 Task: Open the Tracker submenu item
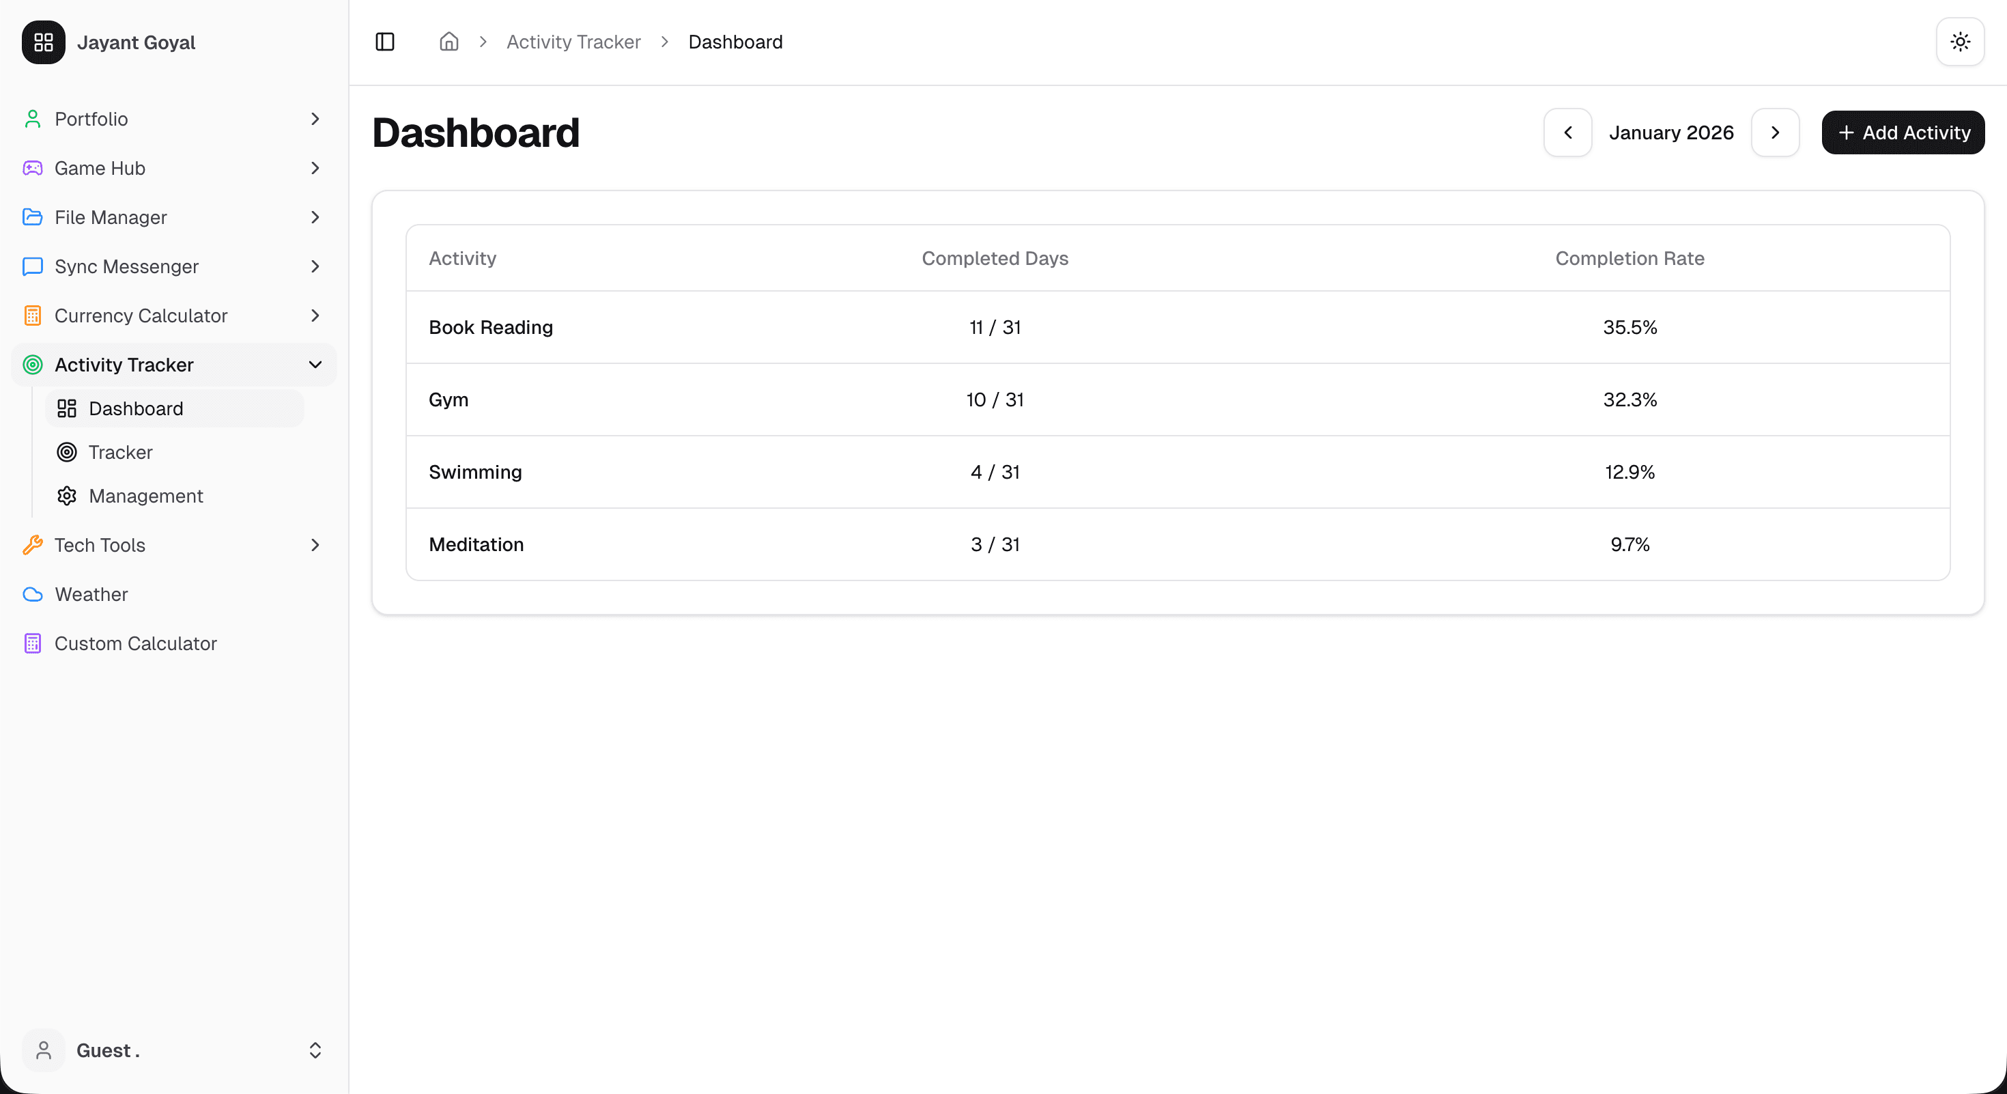click(x=175, y=452)
